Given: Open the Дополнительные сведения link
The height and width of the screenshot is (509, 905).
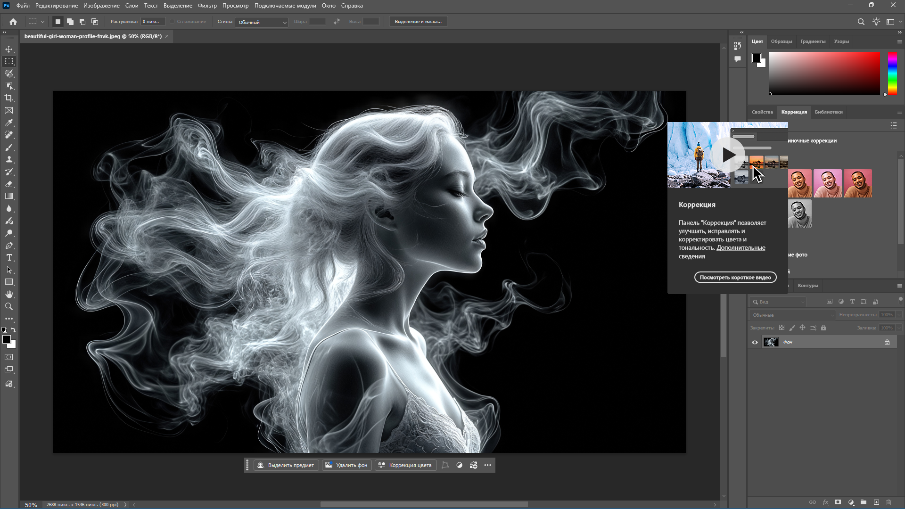Looking at the screenshot, I should click(740, 248).
